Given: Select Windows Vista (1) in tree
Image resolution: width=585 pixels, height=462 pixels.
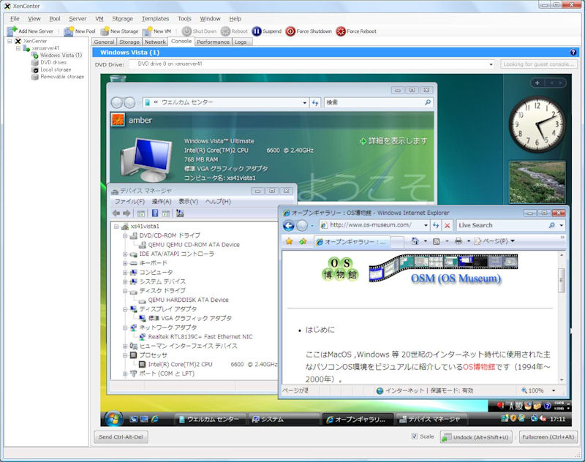Looking at the screenshot, I should 61,55.
